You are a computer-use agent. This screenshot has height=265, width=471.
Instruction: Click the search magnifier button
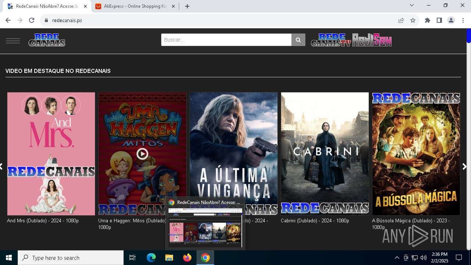[x=298, y=40]
